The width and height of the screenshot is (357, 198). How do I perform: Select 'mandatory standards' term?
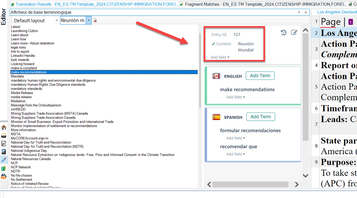(x=26, y=89)
